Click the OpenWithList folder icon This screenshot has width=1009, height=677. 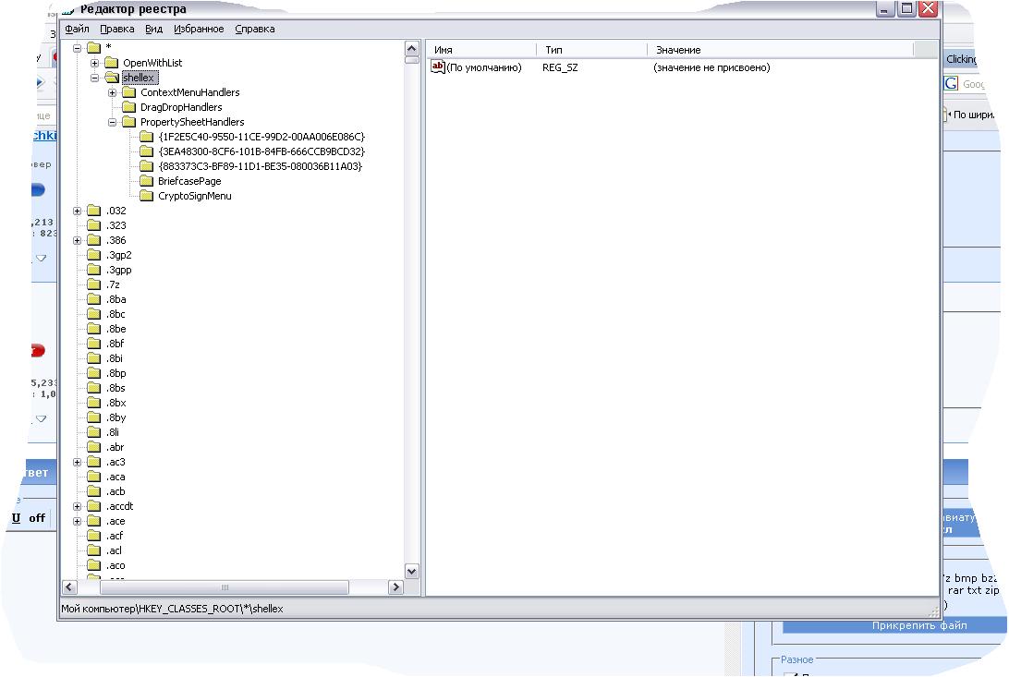[x=111, y=63]
